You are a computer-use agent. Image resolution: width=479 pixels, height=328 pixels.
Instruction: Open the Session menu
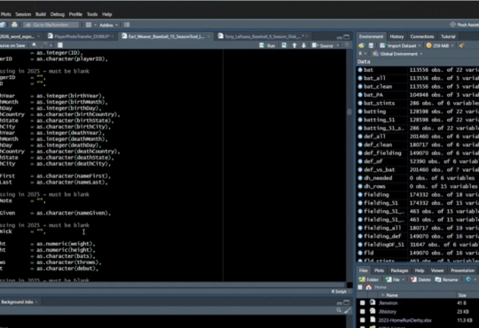pyautogui.click(x=23, y=14)
